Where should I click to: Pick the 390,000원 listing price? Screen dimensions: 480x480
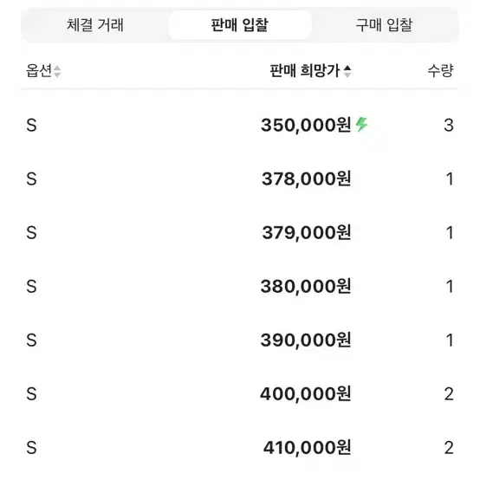[306, 341]
